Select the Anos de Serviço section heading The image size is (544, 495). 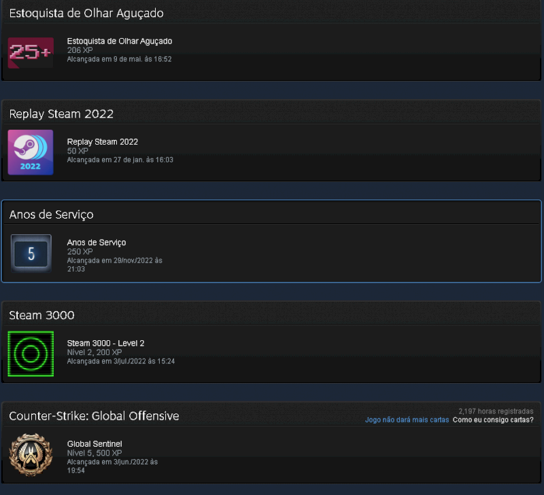(51, 215)
